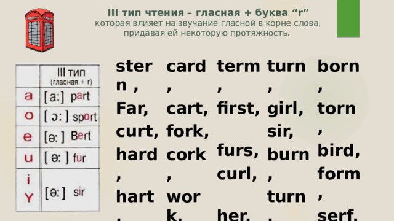The width and height of the screenshot is (394, 221).
Task: Click the word "born" in the word list
Action: tap(339, 66)
